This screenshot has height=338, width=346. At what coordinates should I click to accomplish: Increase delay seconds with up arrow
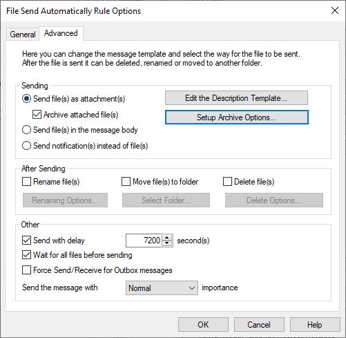point(167,238)
